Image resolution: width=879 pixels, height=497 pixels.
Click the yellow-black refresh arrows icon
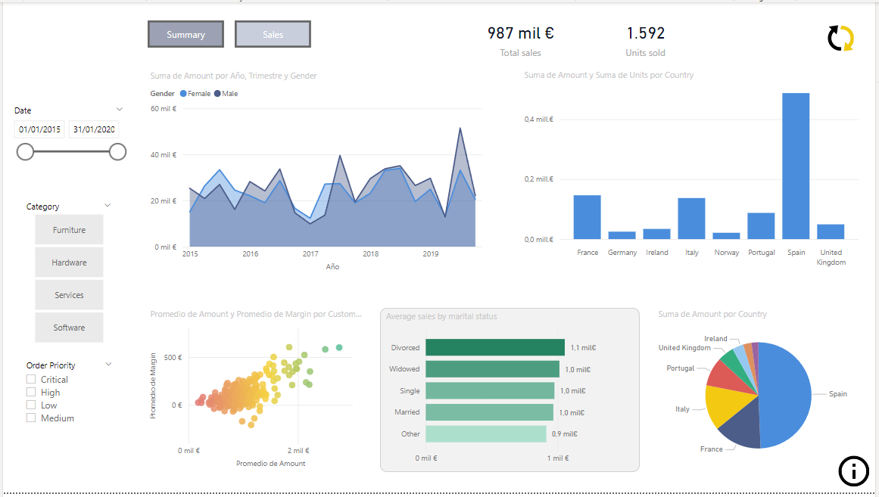click(840, 38)
